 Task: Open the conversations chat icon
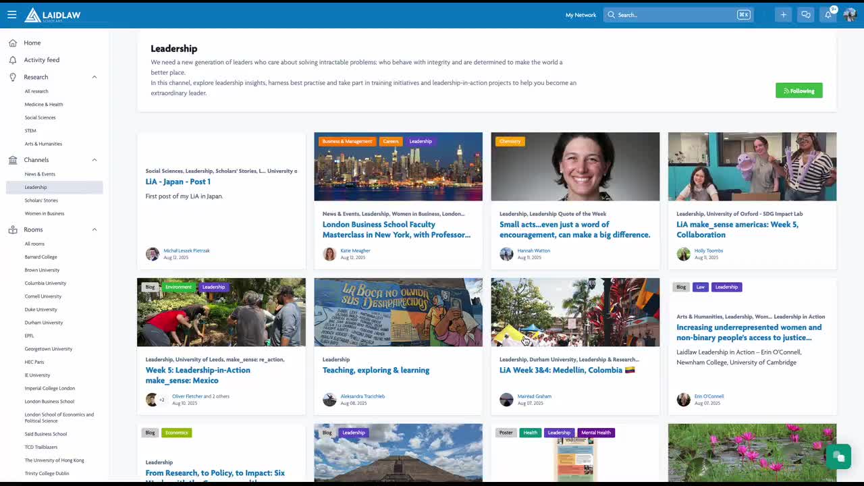(805, 15)
